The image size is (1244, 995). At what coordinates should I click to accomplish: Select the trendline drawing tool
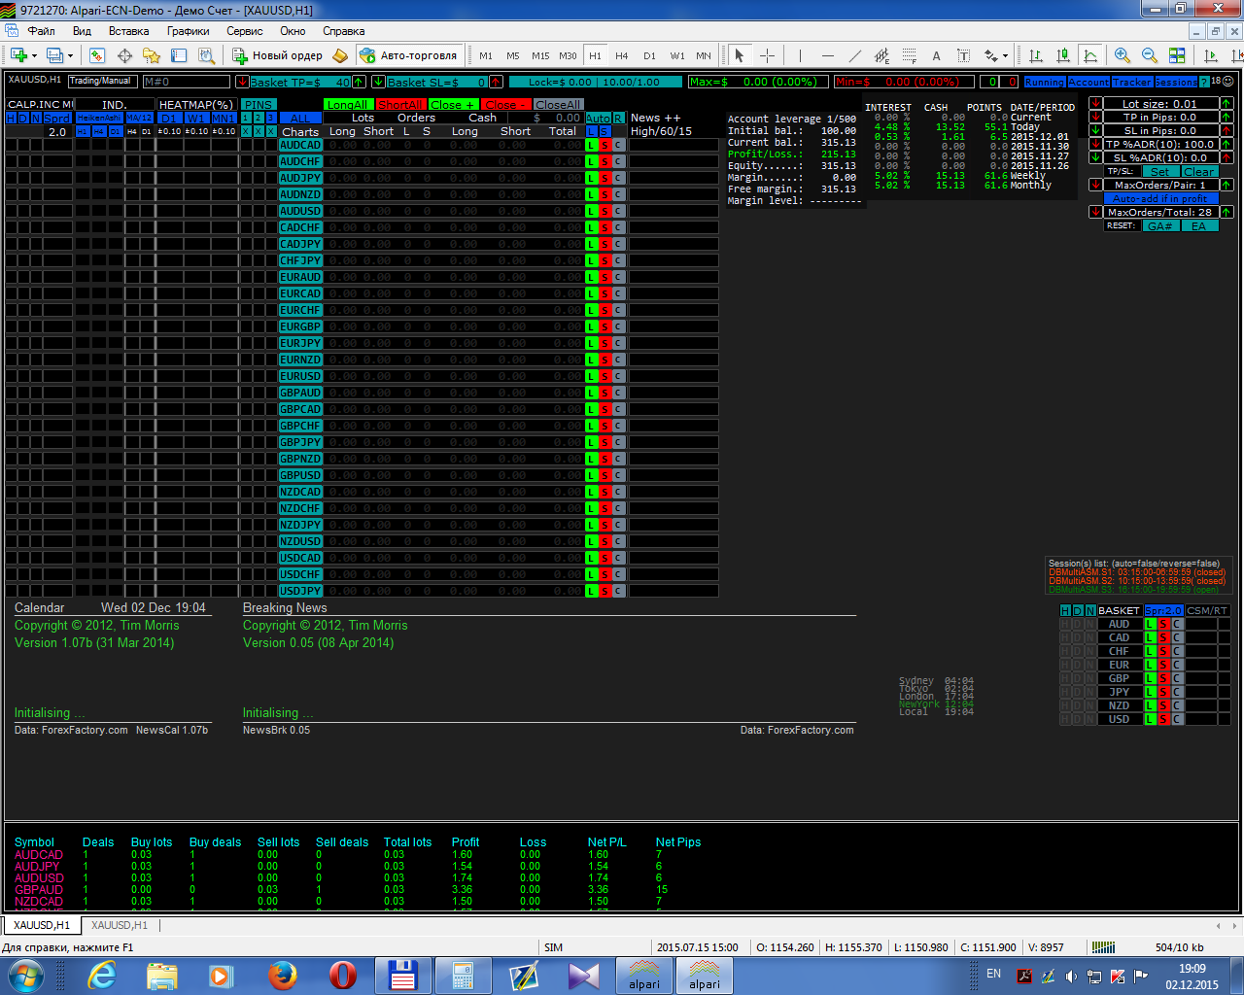click(x=854, y=55)
